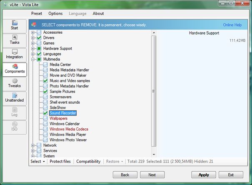252x185 pixels.
Task: Click the Language menu item
Action: [x=77, y=13]
